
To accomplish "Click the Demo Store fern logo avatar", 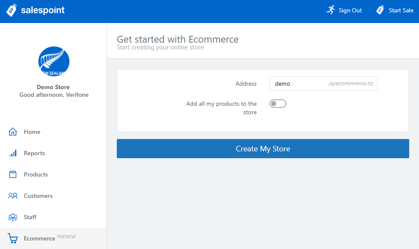I will coord(54,61).
